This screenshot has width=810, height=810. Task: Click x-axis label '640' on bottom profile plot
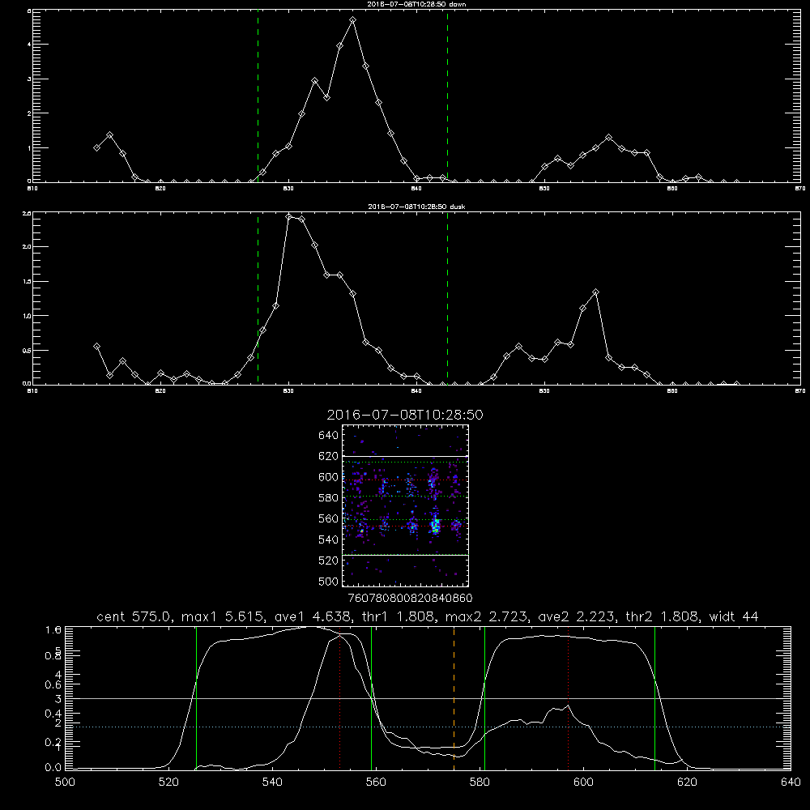click(x=791, y=782)
